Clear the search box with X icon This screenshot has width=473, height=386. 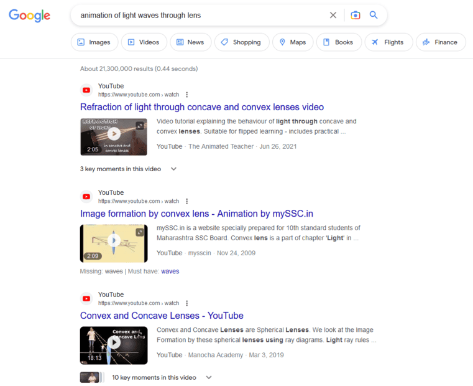333,15
